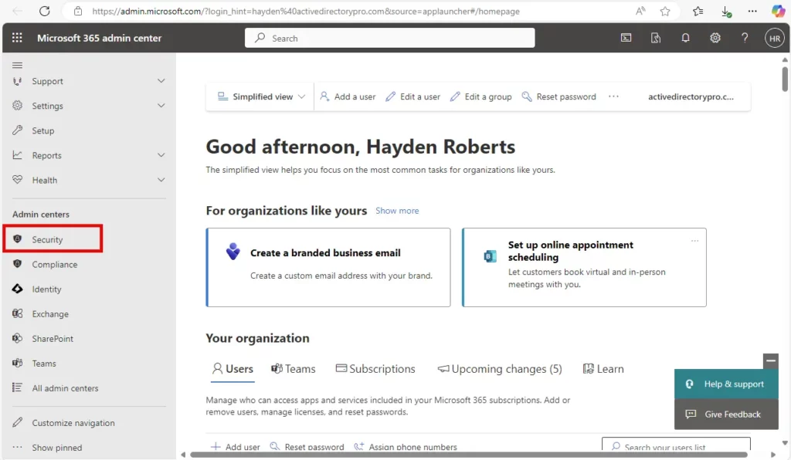Expand the Support menu chevron
Screen dimensions: 791x460
[x=161, y=80]
